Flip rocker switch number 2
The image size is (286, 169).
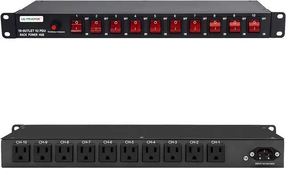click(96, 27)
